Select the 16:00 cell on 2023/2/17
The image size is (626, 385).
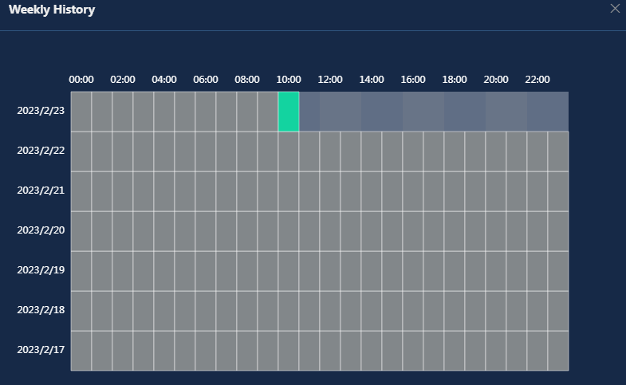[x=413, y=351]
